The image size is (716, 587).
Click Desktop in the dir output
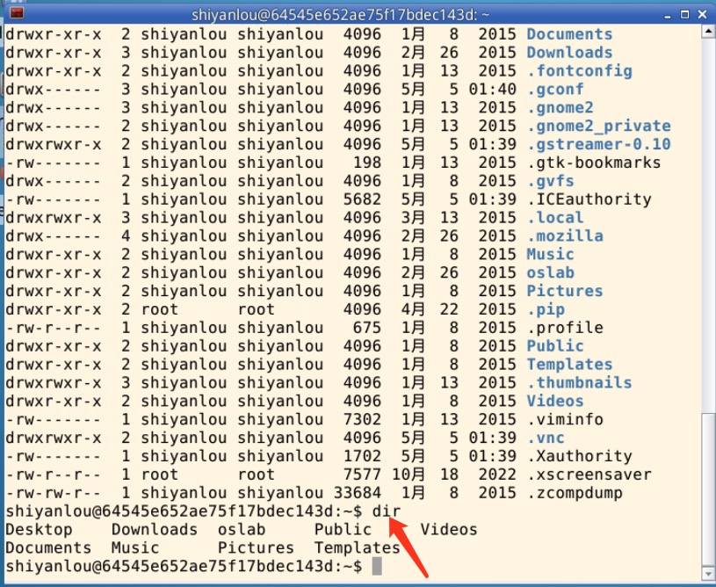39,529
